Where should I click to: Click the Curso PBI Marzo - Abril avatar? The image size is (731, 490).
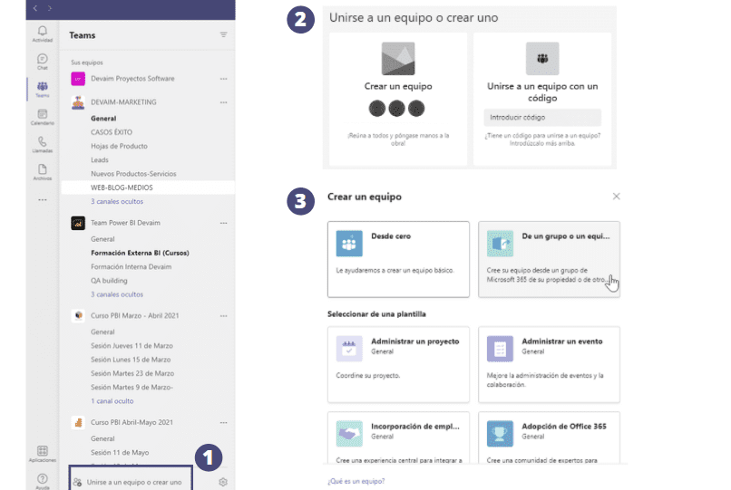(78, 316)
